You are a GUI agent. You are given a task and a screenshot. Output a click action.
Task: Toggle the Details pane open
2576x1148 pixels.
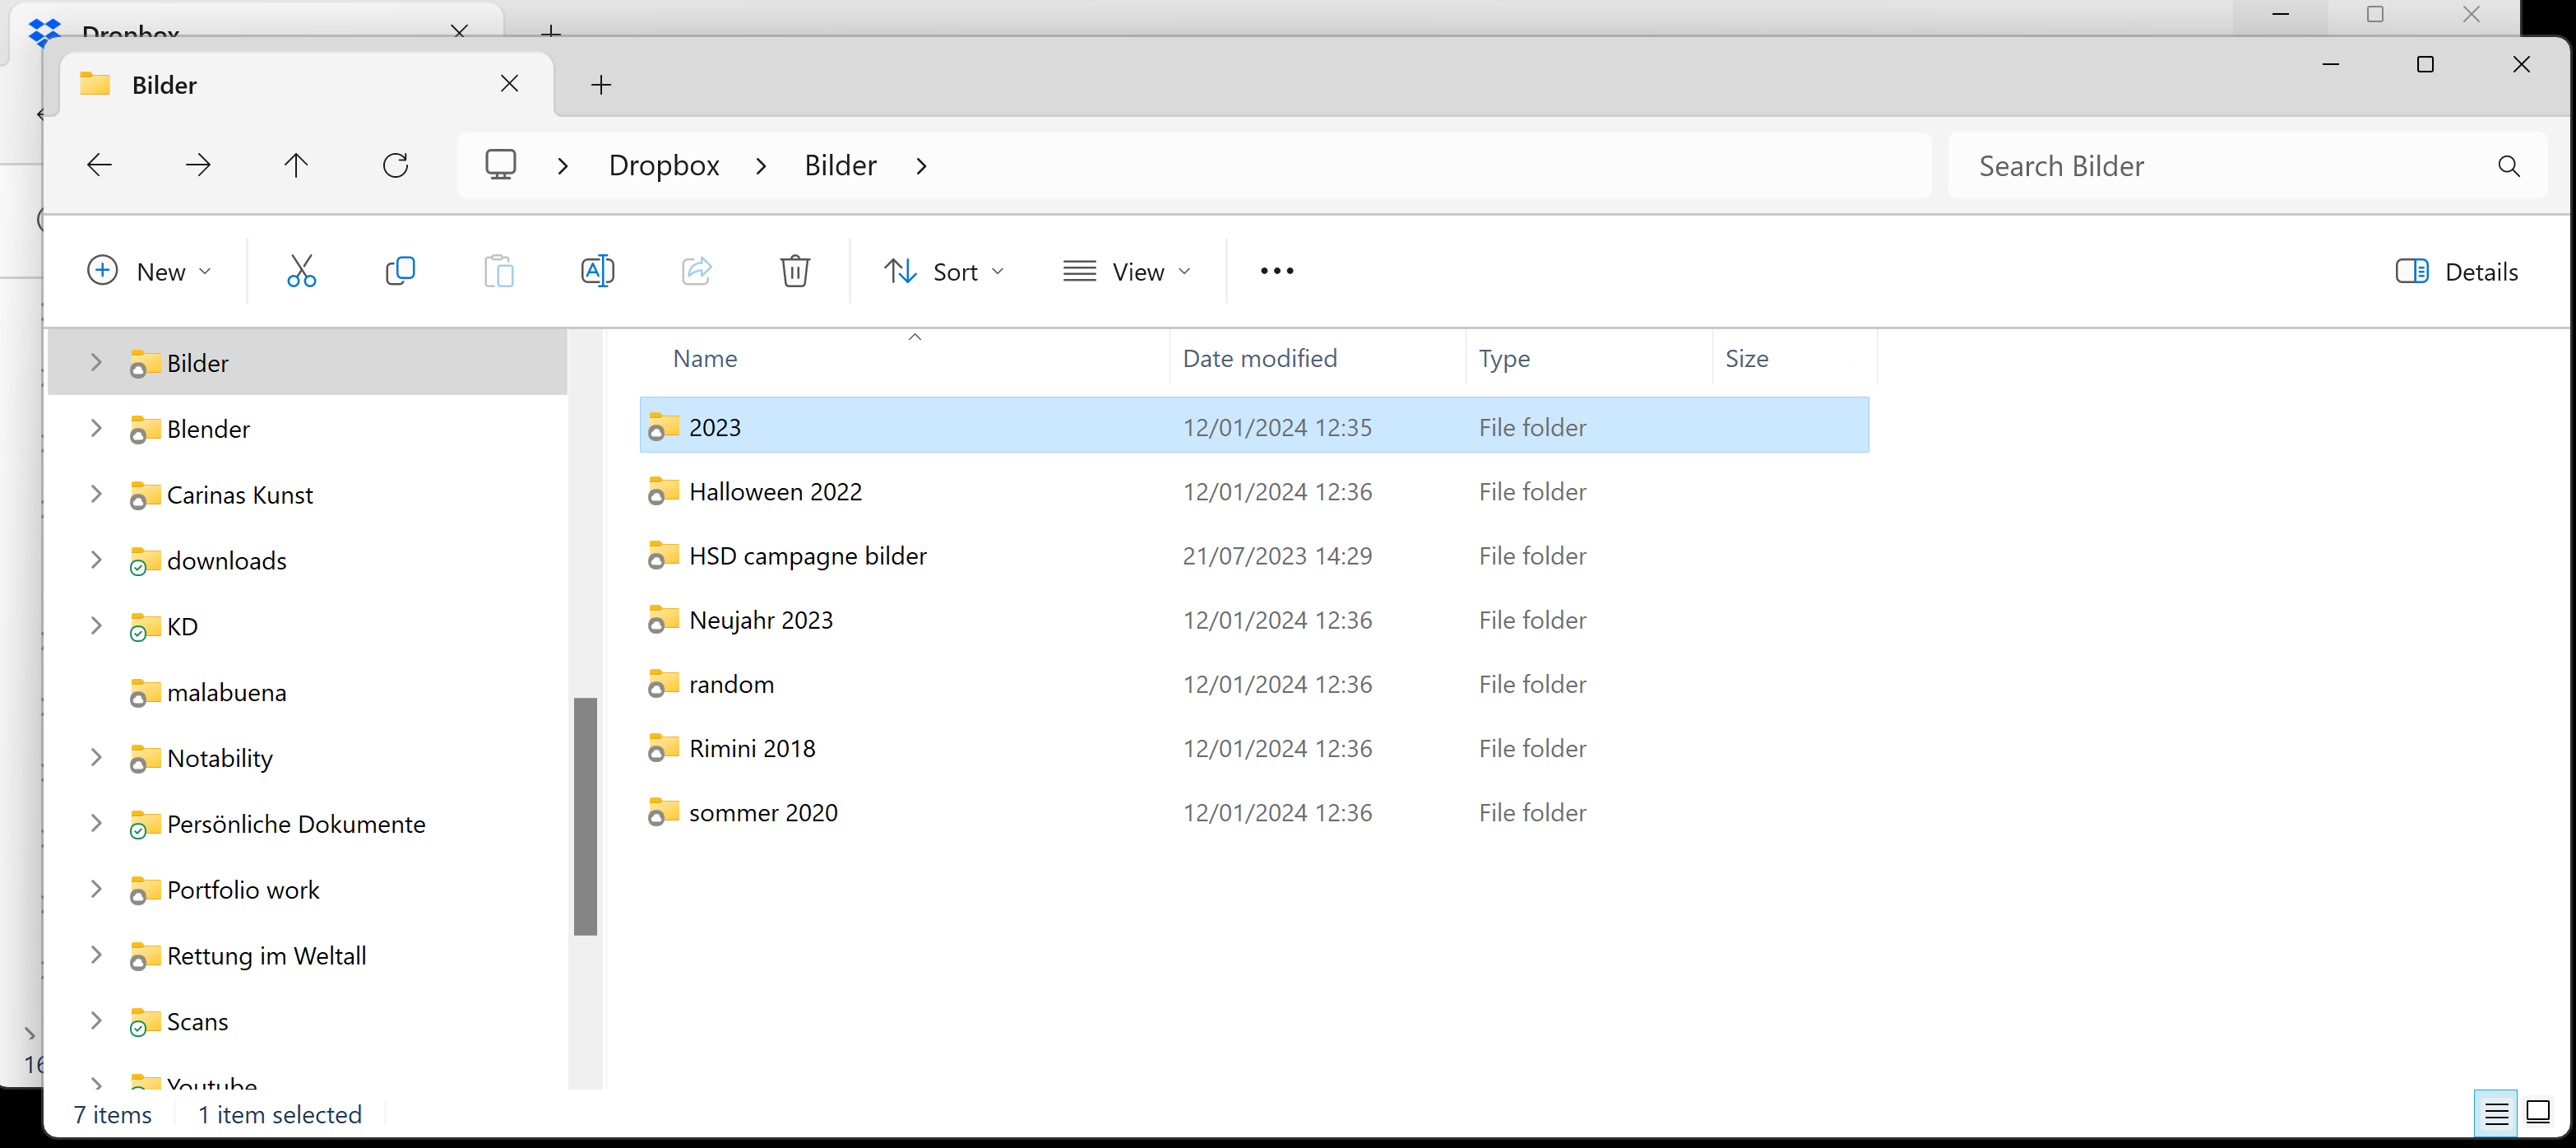2458,270
